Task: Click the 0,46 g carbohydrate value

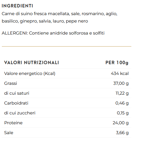Action: [x=122, y=103]
